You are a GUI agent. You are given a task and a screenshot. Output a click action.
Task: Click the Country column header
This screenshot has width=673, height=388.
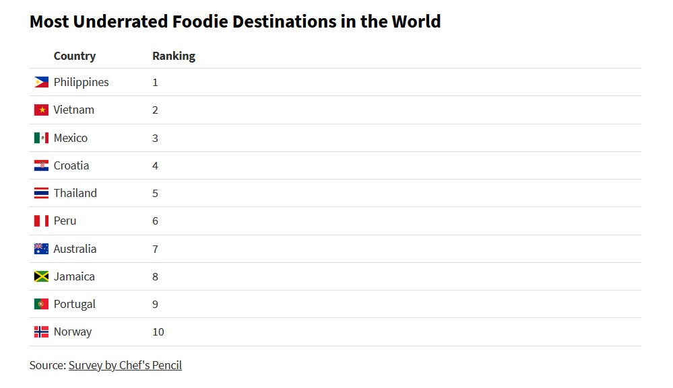point(75,56)
